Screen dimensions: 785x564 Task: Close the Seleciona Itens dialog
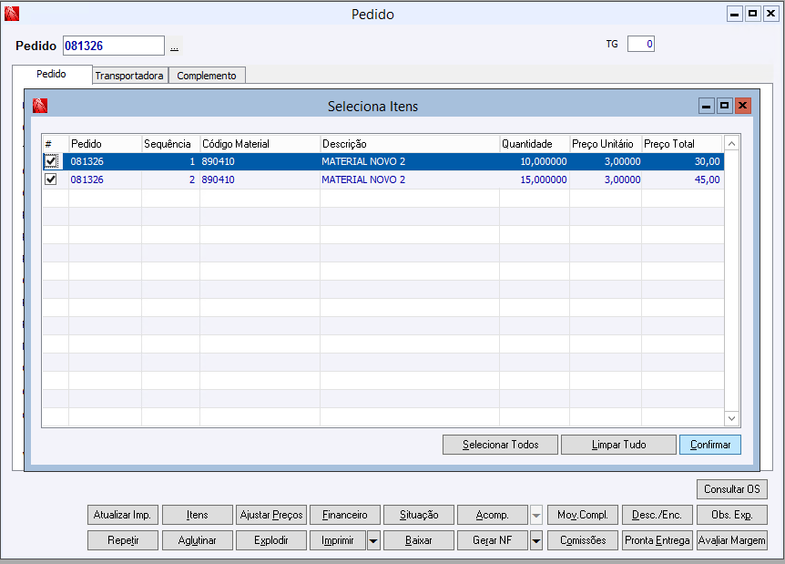pyautogui.click(x=743, y=106)
